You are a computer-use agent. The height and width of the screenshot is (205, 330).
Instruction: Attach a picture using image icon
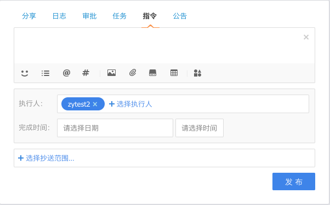(x=111, y=73)
